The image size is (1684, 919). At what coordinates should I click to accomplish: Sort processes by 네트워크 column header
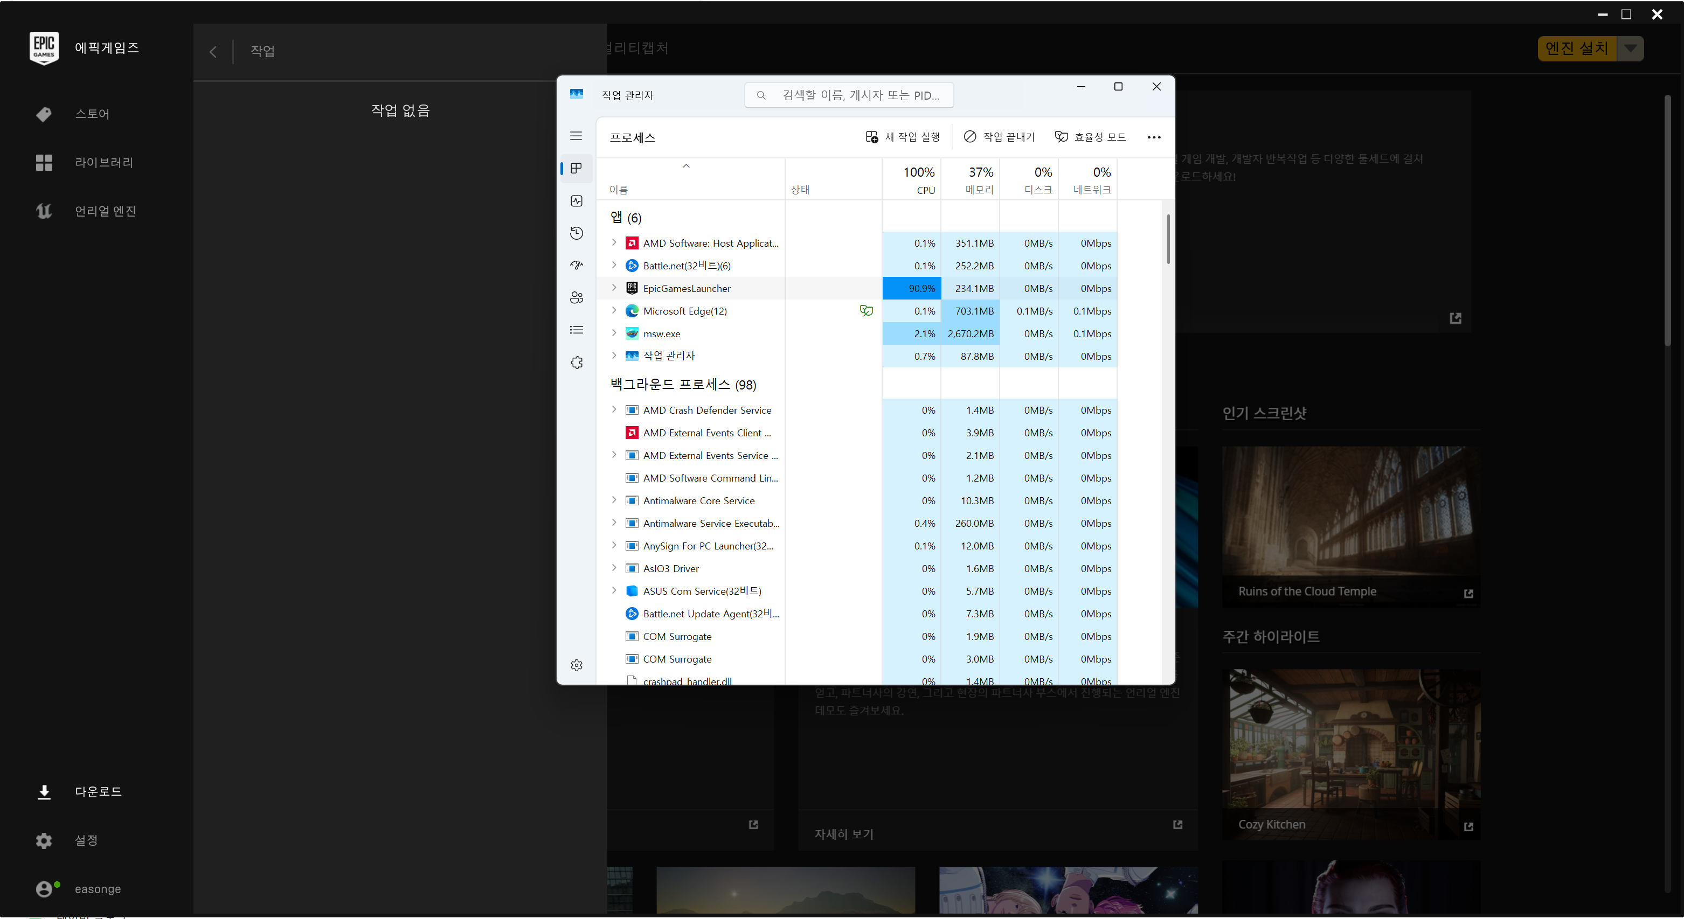tap(1088, 180)
